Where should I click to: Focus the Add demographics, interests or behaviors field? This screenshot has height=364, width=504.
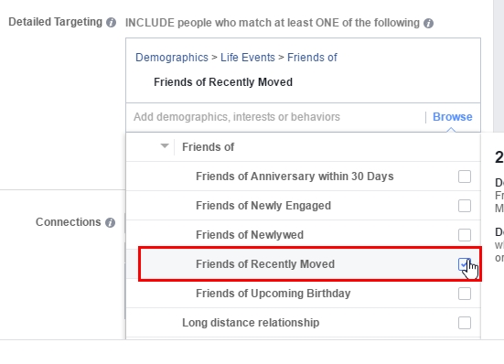point(275,117)
